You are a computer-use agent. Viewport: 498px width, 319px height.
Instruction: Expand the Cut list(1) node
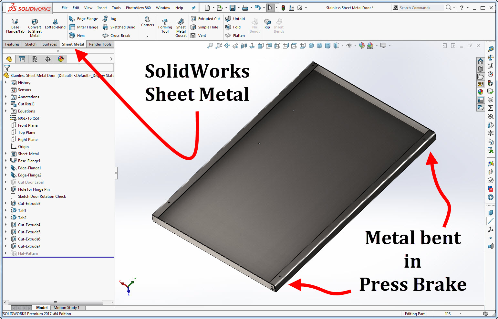point(6,104)
